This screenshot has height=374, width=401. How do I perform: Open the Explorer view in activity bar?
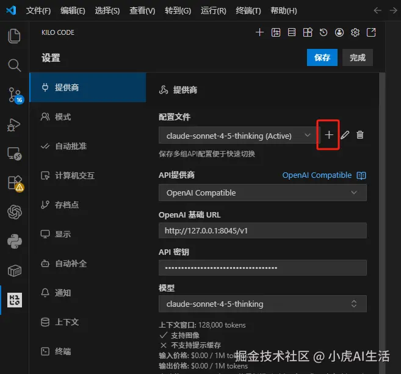click(14, 36)
